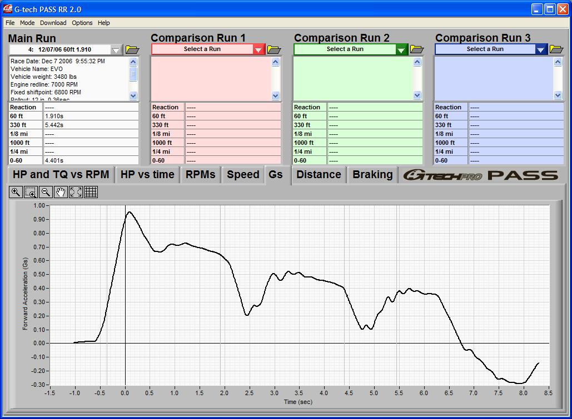Switch to HP and TQ vs RPM tab
This screenshot has width=572, height=419.
coord(61,174)
